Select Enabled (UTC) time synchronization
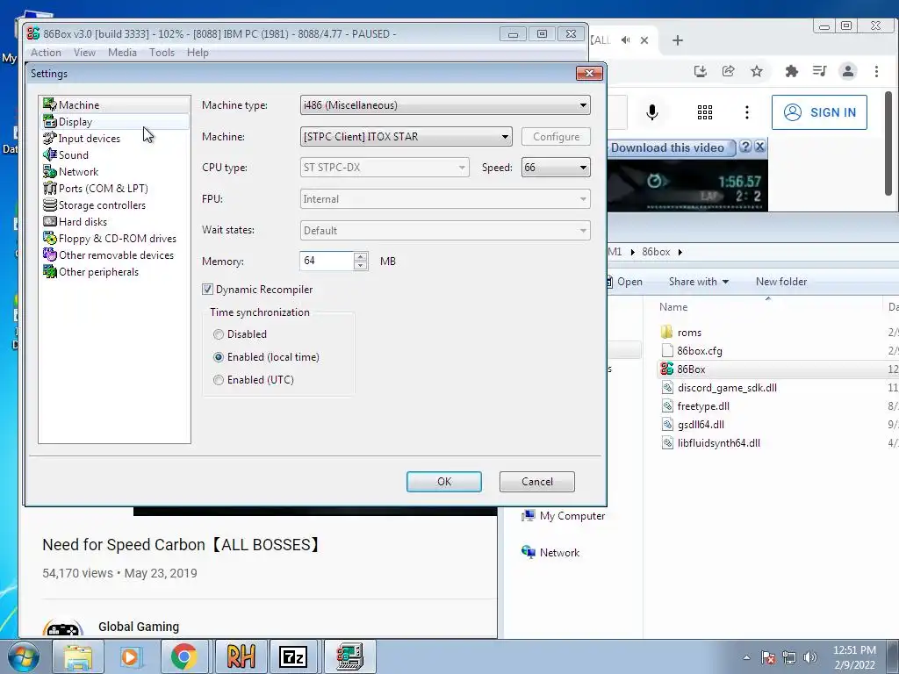This screenshot has width=899, height=674. point(219,380)
